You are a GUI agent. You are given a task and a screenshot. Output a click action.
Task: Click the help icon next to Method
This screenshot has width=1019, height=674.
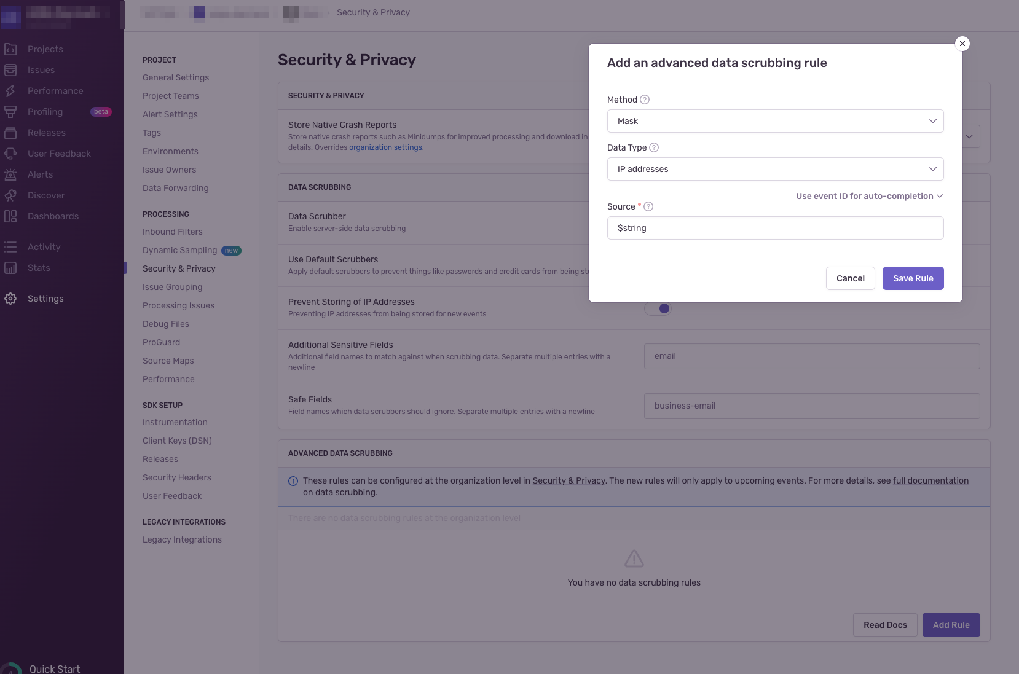pyautogui.click(x=644, y=99)
